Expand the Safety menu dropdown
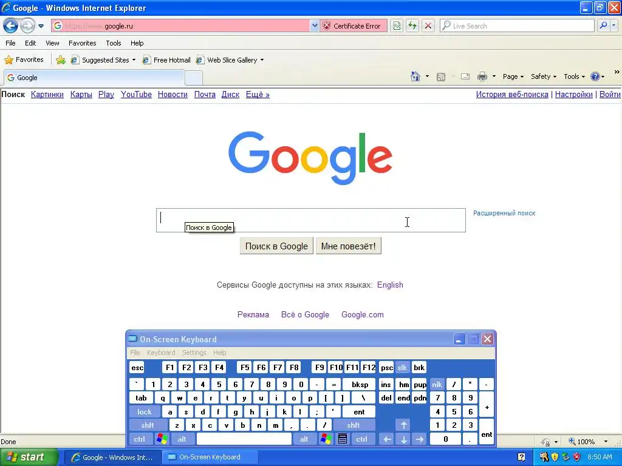The height and width of the screenshot is (466, 622). (544, 76)
